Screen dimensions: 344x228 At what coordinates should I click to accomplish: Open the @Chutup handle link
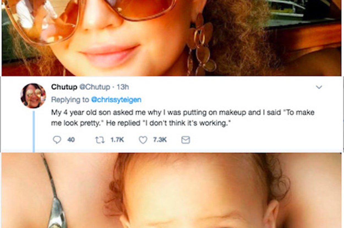pyautogui.click(x=94, y=87)
